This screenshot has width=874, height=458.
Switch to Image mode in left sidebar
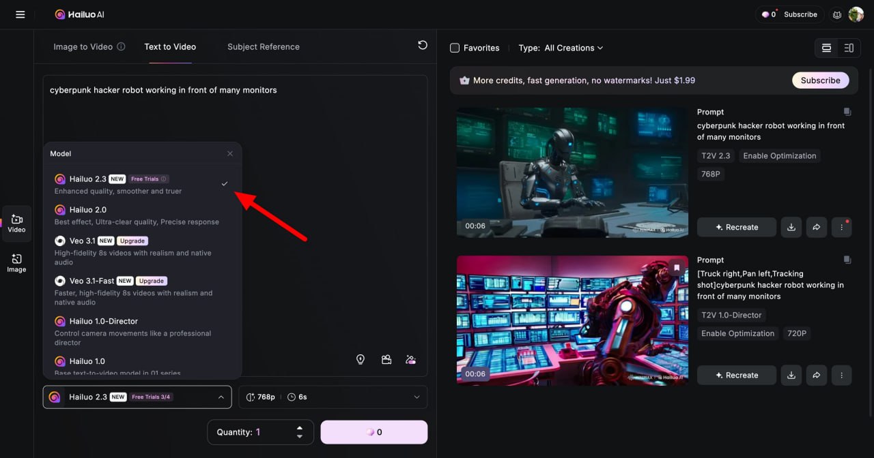click(x=16, y=263)
